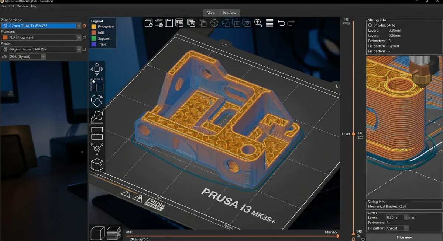Click the 148/265 layer counter text
The image size is (443, 241).
click(x=331, y=232)
